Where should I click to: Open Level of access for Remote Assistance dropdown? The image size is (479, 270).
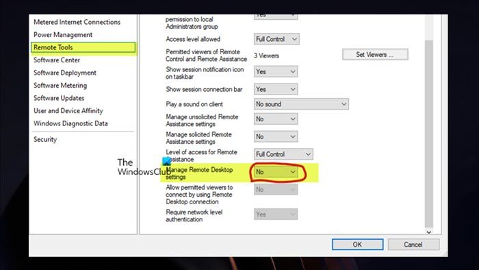283,154
